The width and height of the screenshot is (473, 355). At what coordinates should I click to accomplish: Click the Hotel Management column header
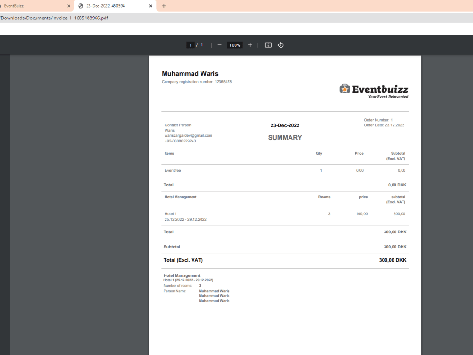coord(180,197)
